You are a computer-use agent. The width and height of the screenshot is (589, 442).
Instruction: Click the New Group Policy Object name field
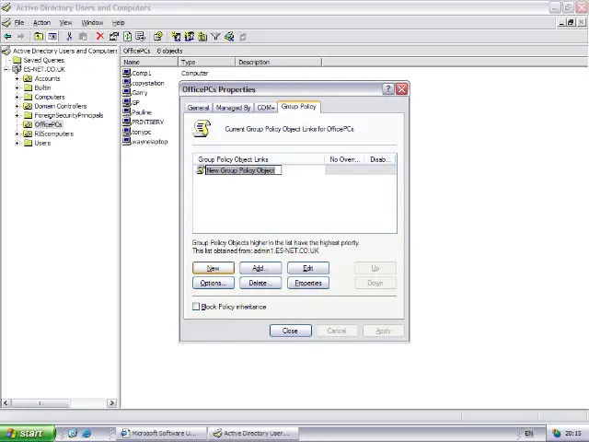(x=243, y=170)
